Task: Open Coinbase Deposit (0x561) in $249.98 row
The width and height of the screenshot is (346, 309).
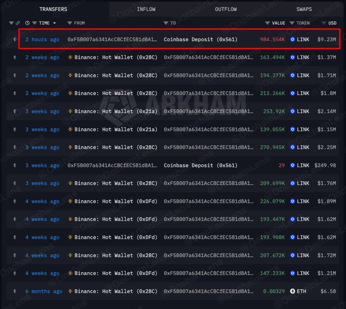Action: click(x=201, y=165)
